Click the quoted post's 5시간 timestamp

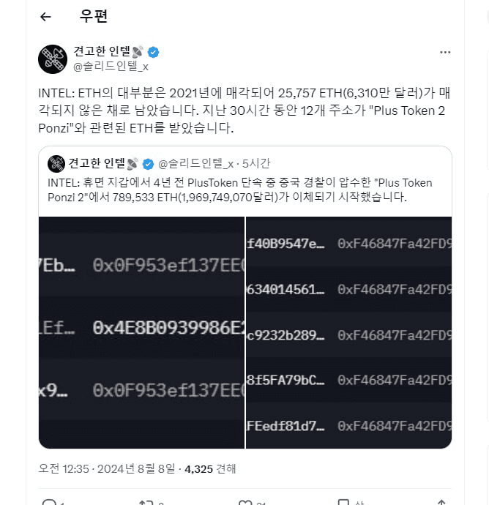[256, 164]
